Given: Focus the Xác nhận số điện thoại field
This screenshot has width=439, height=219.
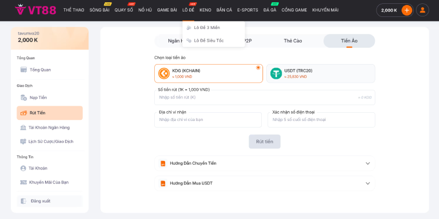Looking at the screenshot, I should pos(322,120).
